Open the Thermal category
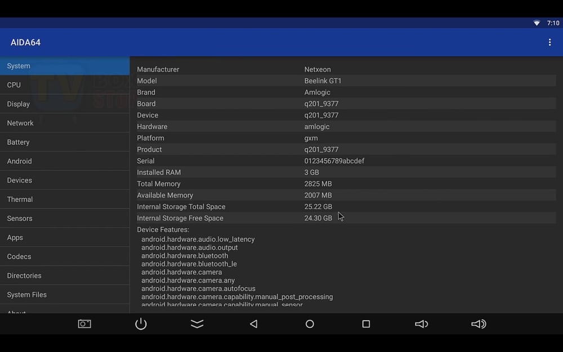 (x=65, y=199)
